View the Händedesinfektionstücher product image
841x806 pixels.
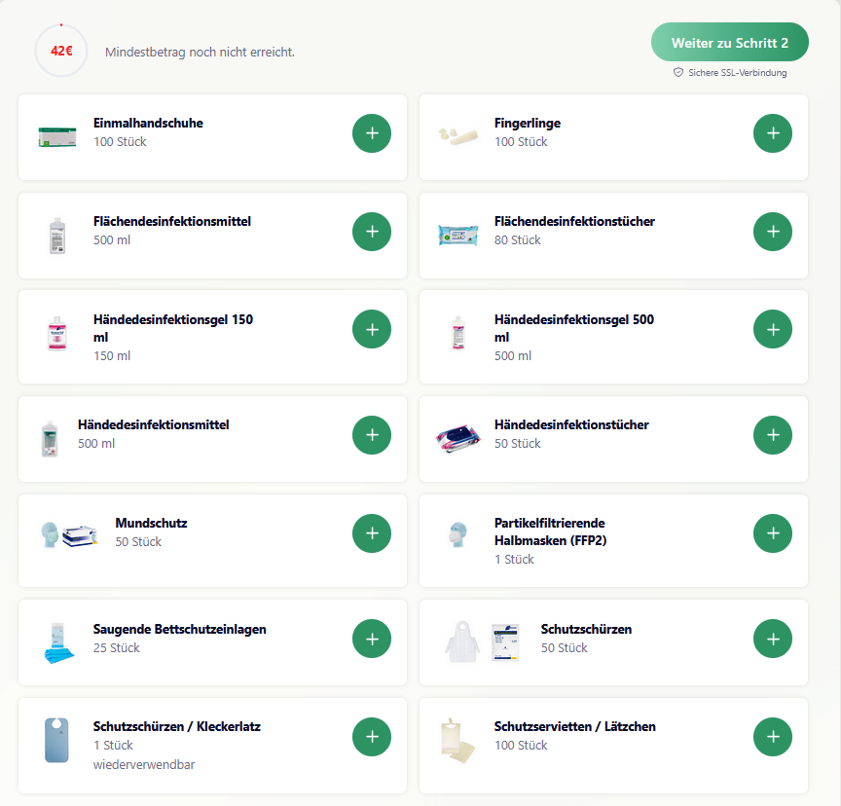(x=458, y=435)
